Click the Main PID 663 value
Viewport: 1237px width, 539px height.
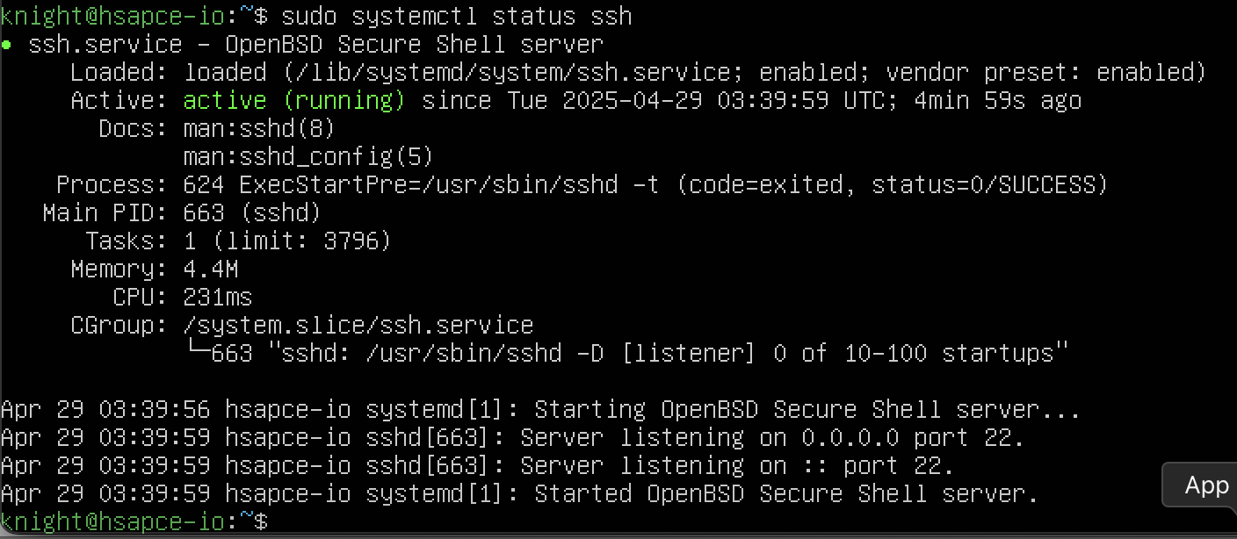[252, 213]
